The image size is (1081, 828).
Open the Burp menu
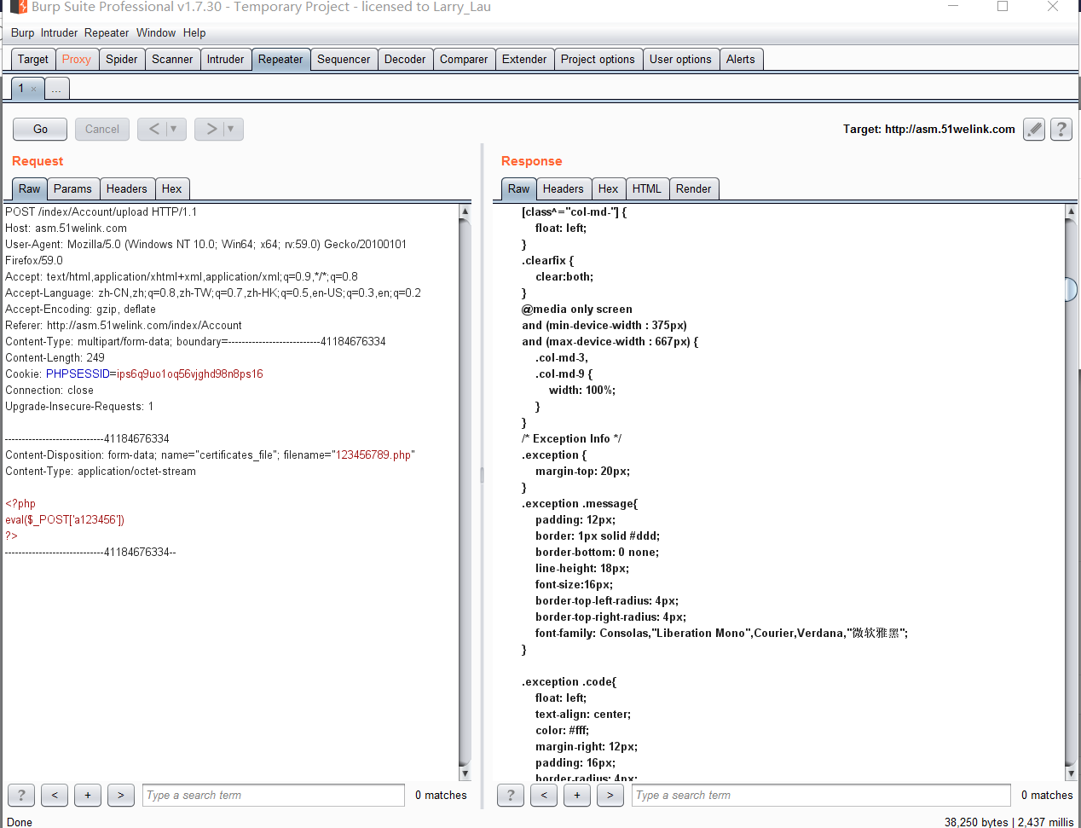(x=23, y=32)
